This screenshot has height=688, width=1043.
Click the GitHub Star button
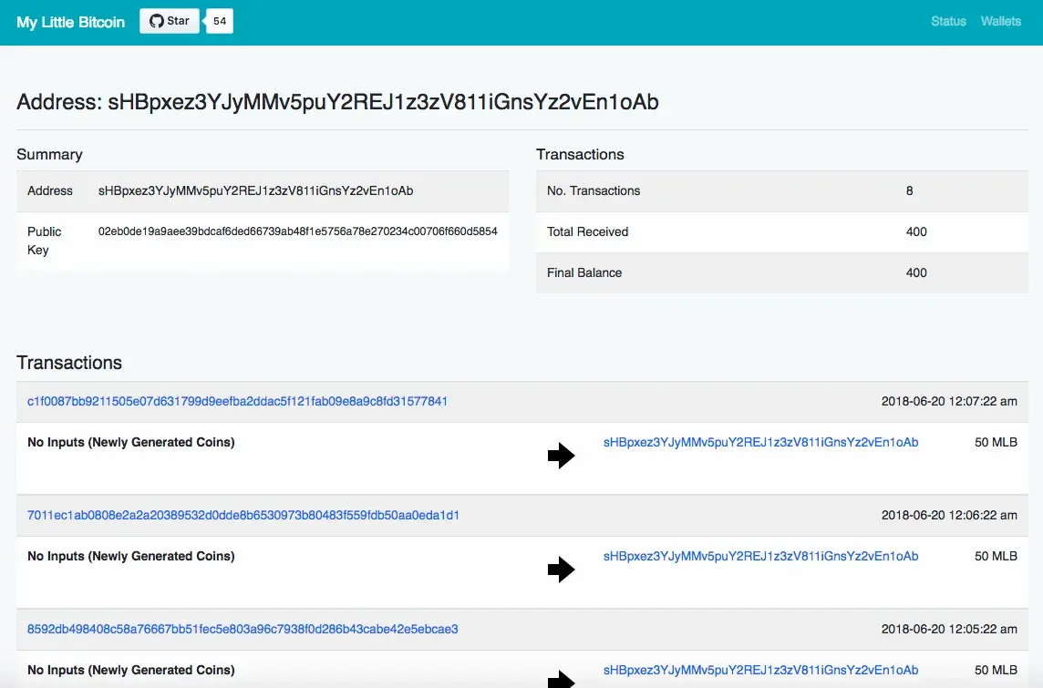pos(170,21)
